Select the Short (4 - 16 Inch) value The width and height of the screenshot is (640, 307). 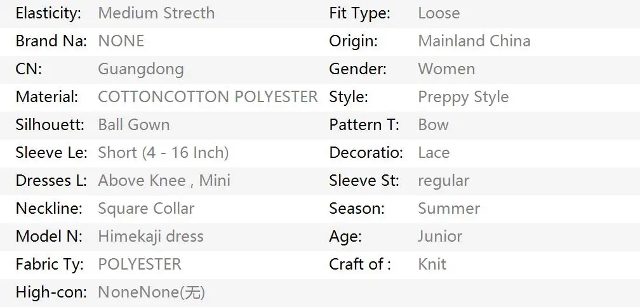[x=163, y=152]
